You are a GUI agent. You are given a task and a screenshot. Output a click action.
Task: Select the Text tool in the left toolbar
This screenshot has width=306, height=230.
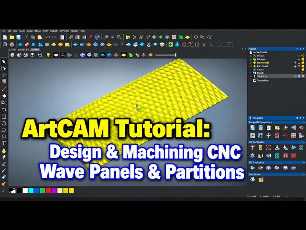pos(4,143)
